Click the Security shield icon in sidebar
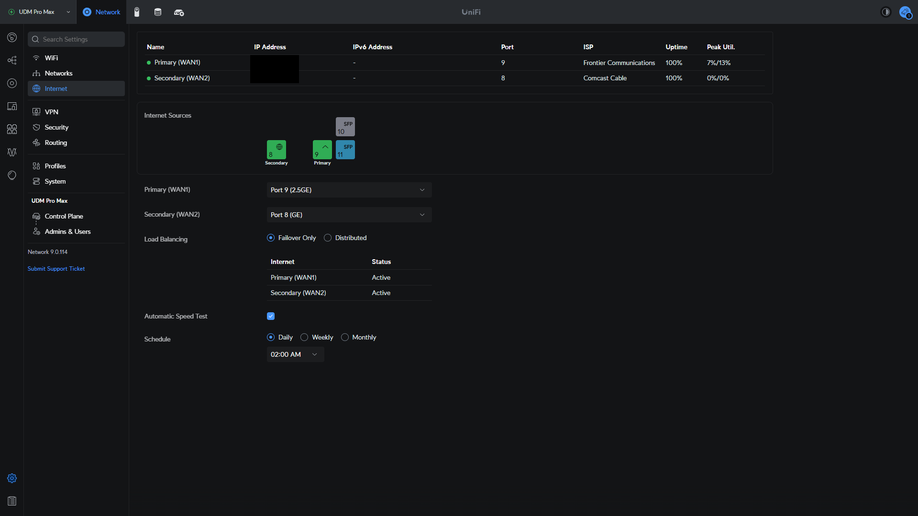 36,127
